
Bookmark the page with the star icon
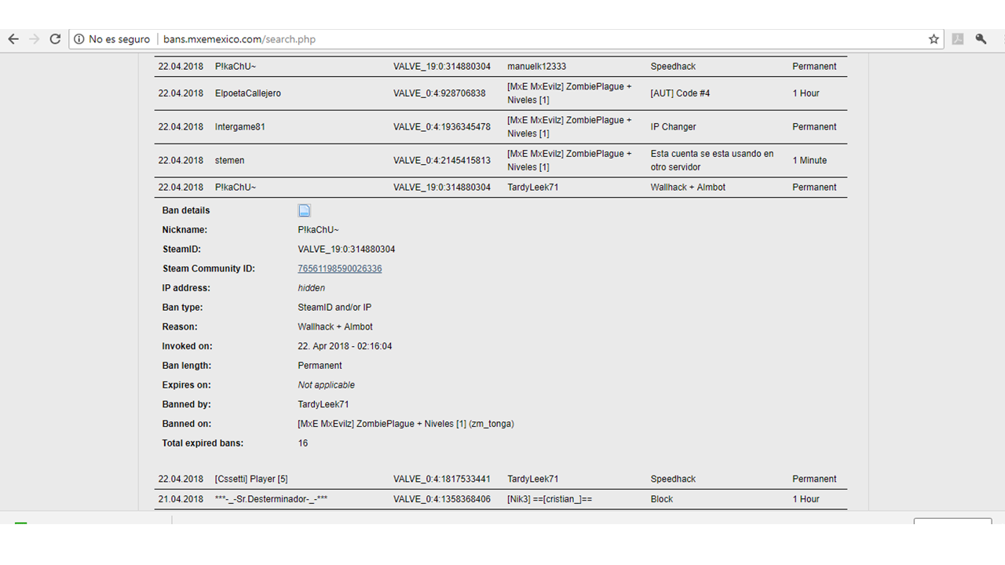934,39
